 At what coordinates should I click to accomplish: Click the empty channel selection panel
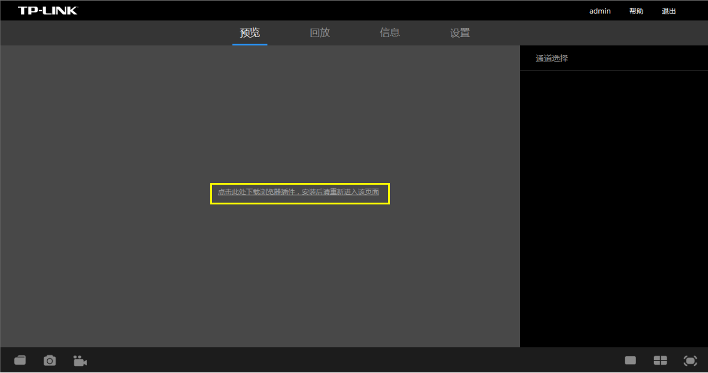(x=613, y=209)
